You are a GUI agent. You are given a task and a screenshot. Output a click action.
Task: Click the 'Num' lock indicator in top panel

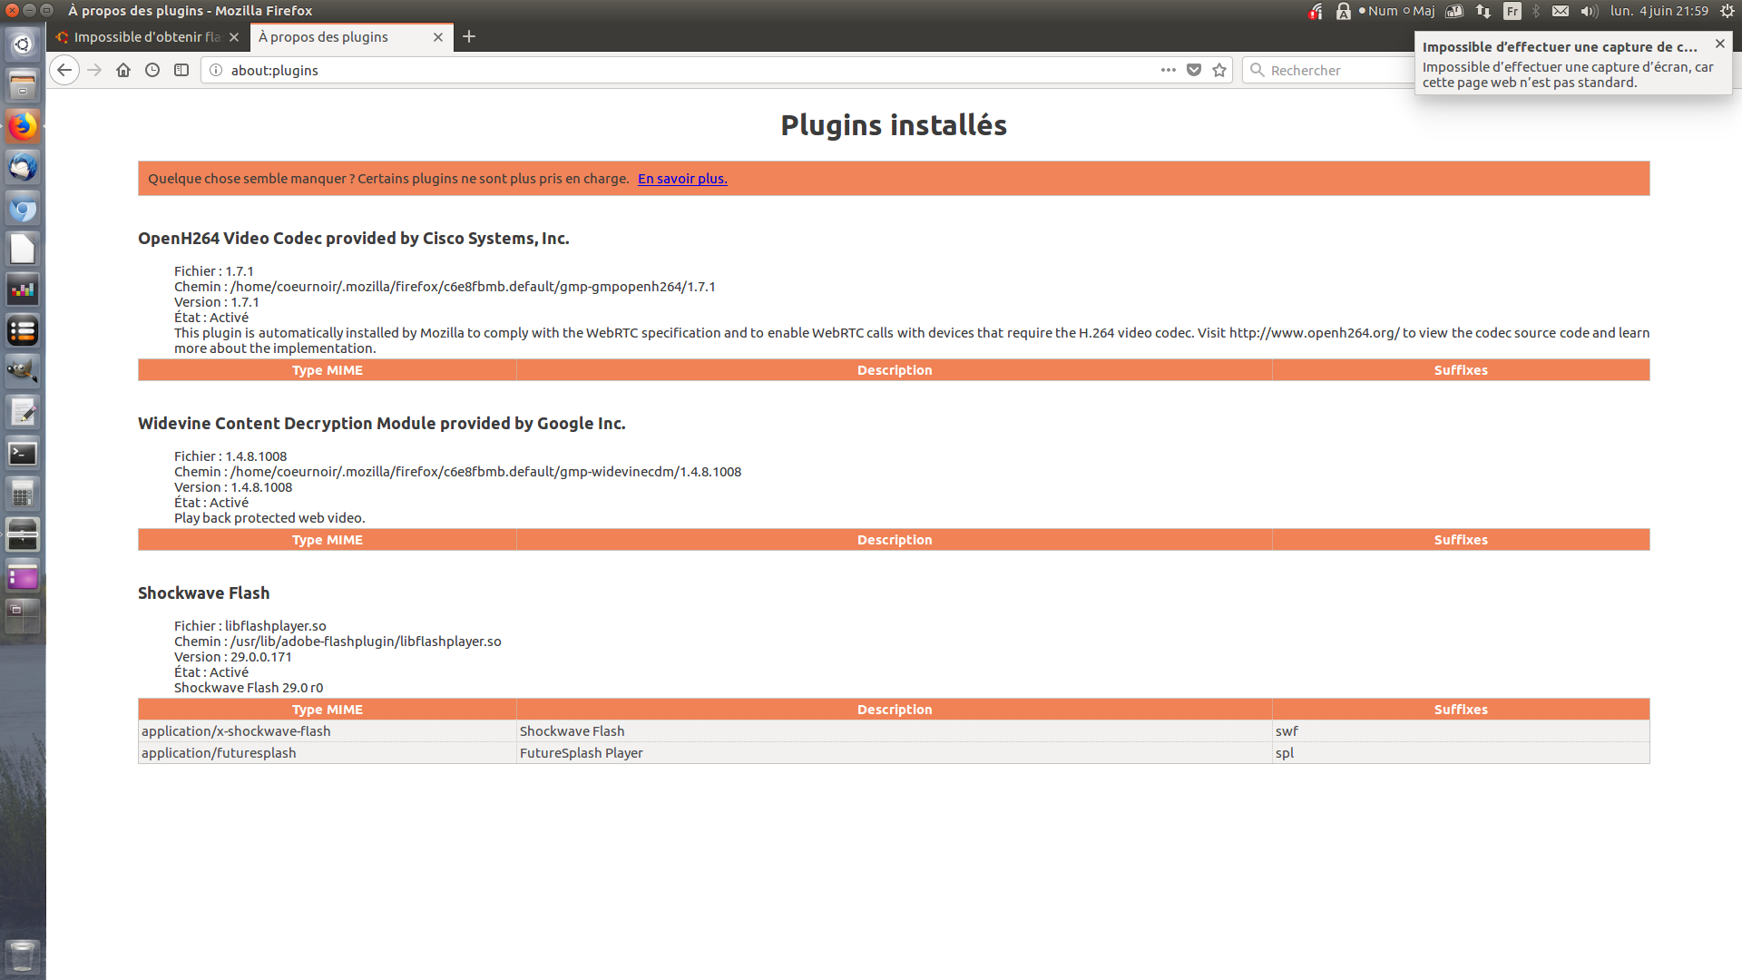[x=1378, y=11]
